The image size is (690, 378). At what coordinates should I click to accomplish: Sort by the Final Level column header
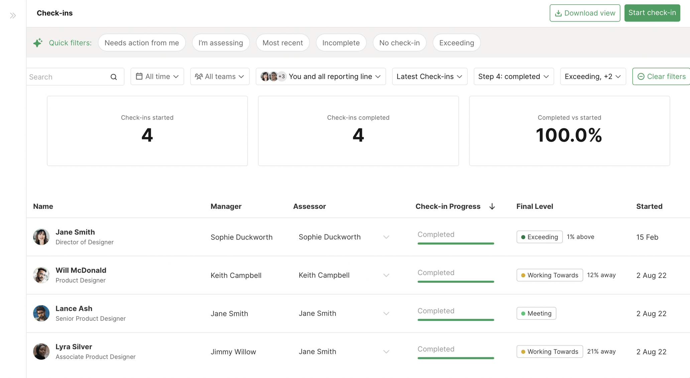point(534,207)
